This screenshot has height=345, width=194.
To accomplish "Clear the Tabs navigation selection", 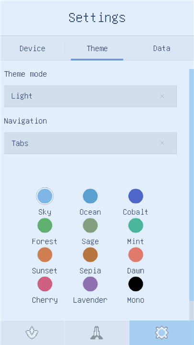I will (162, 143).
